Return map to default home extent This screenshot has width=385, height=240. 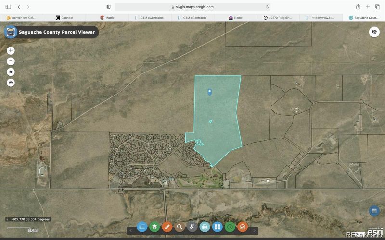pos(11,72)
